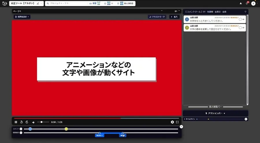Open the コメントツール filter triangle
This screenshot has height=143, width=260.
pos(245,12)
